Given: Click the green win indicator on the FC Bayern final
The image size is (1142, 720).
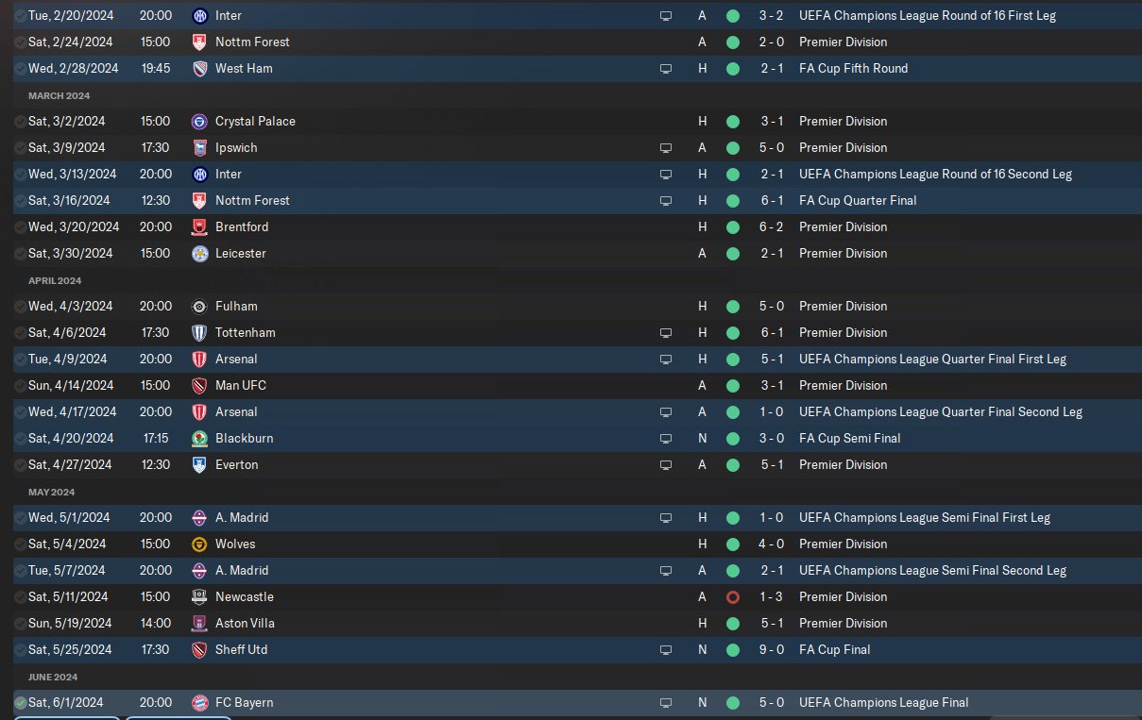Looking at the screenshot, I should tap(733, 702).
